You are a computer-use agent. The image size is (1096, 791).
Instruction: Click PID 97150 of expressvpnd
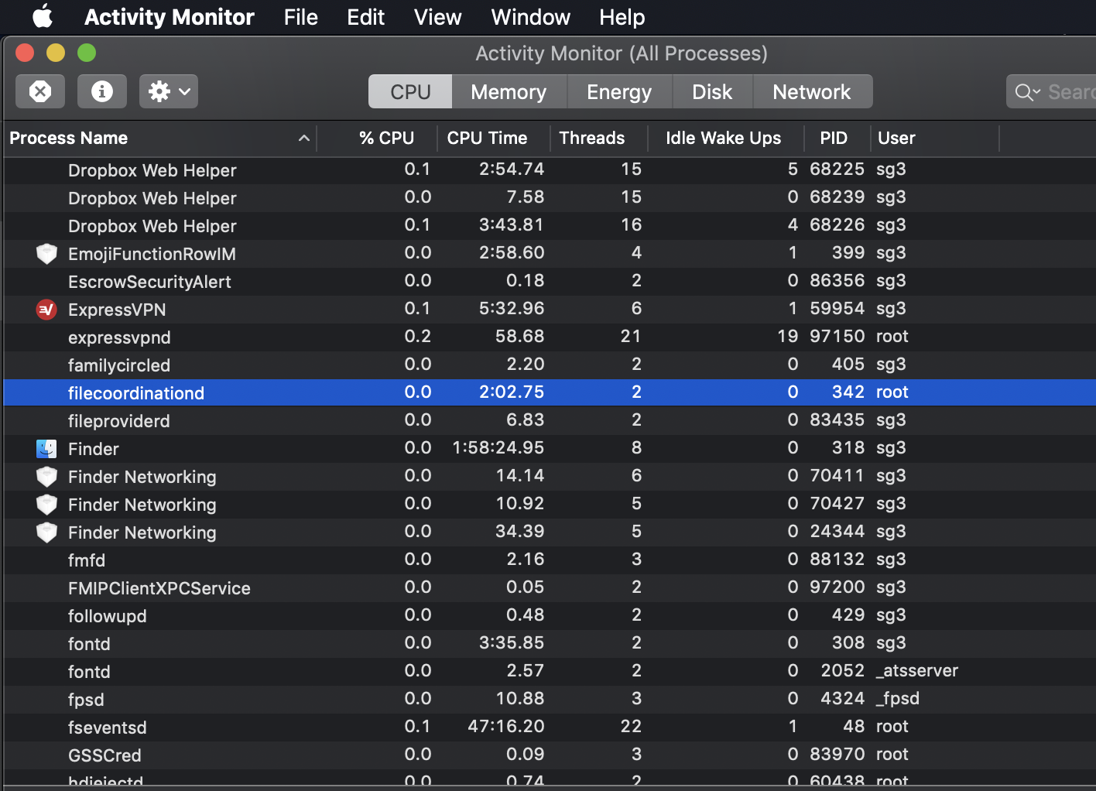click(837, 337)
